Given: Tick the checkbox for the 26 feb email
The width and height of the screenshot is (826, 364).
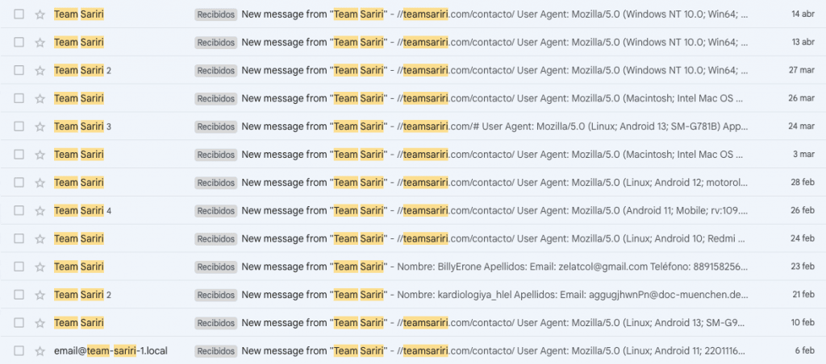Looking at the screenshot, I should pyautogui.click(x=19, y=211).
